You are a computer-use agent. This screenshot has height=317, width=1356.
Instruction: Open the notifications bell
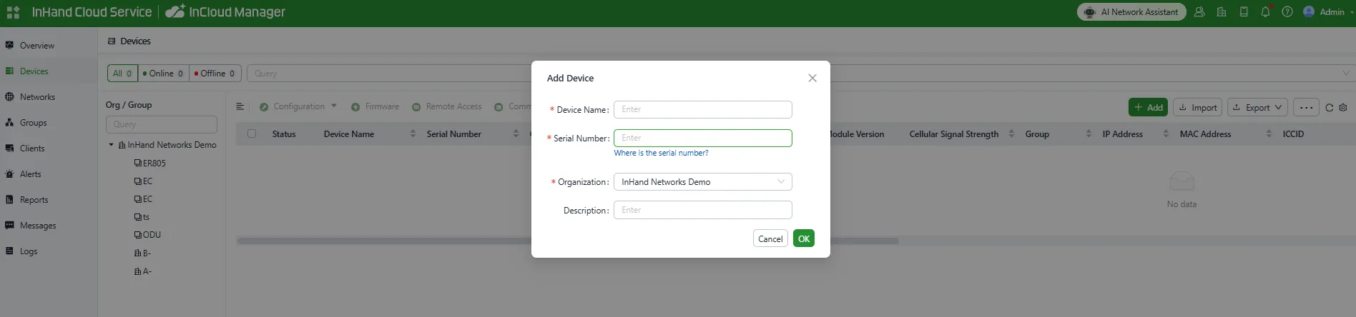[1265, 12]
